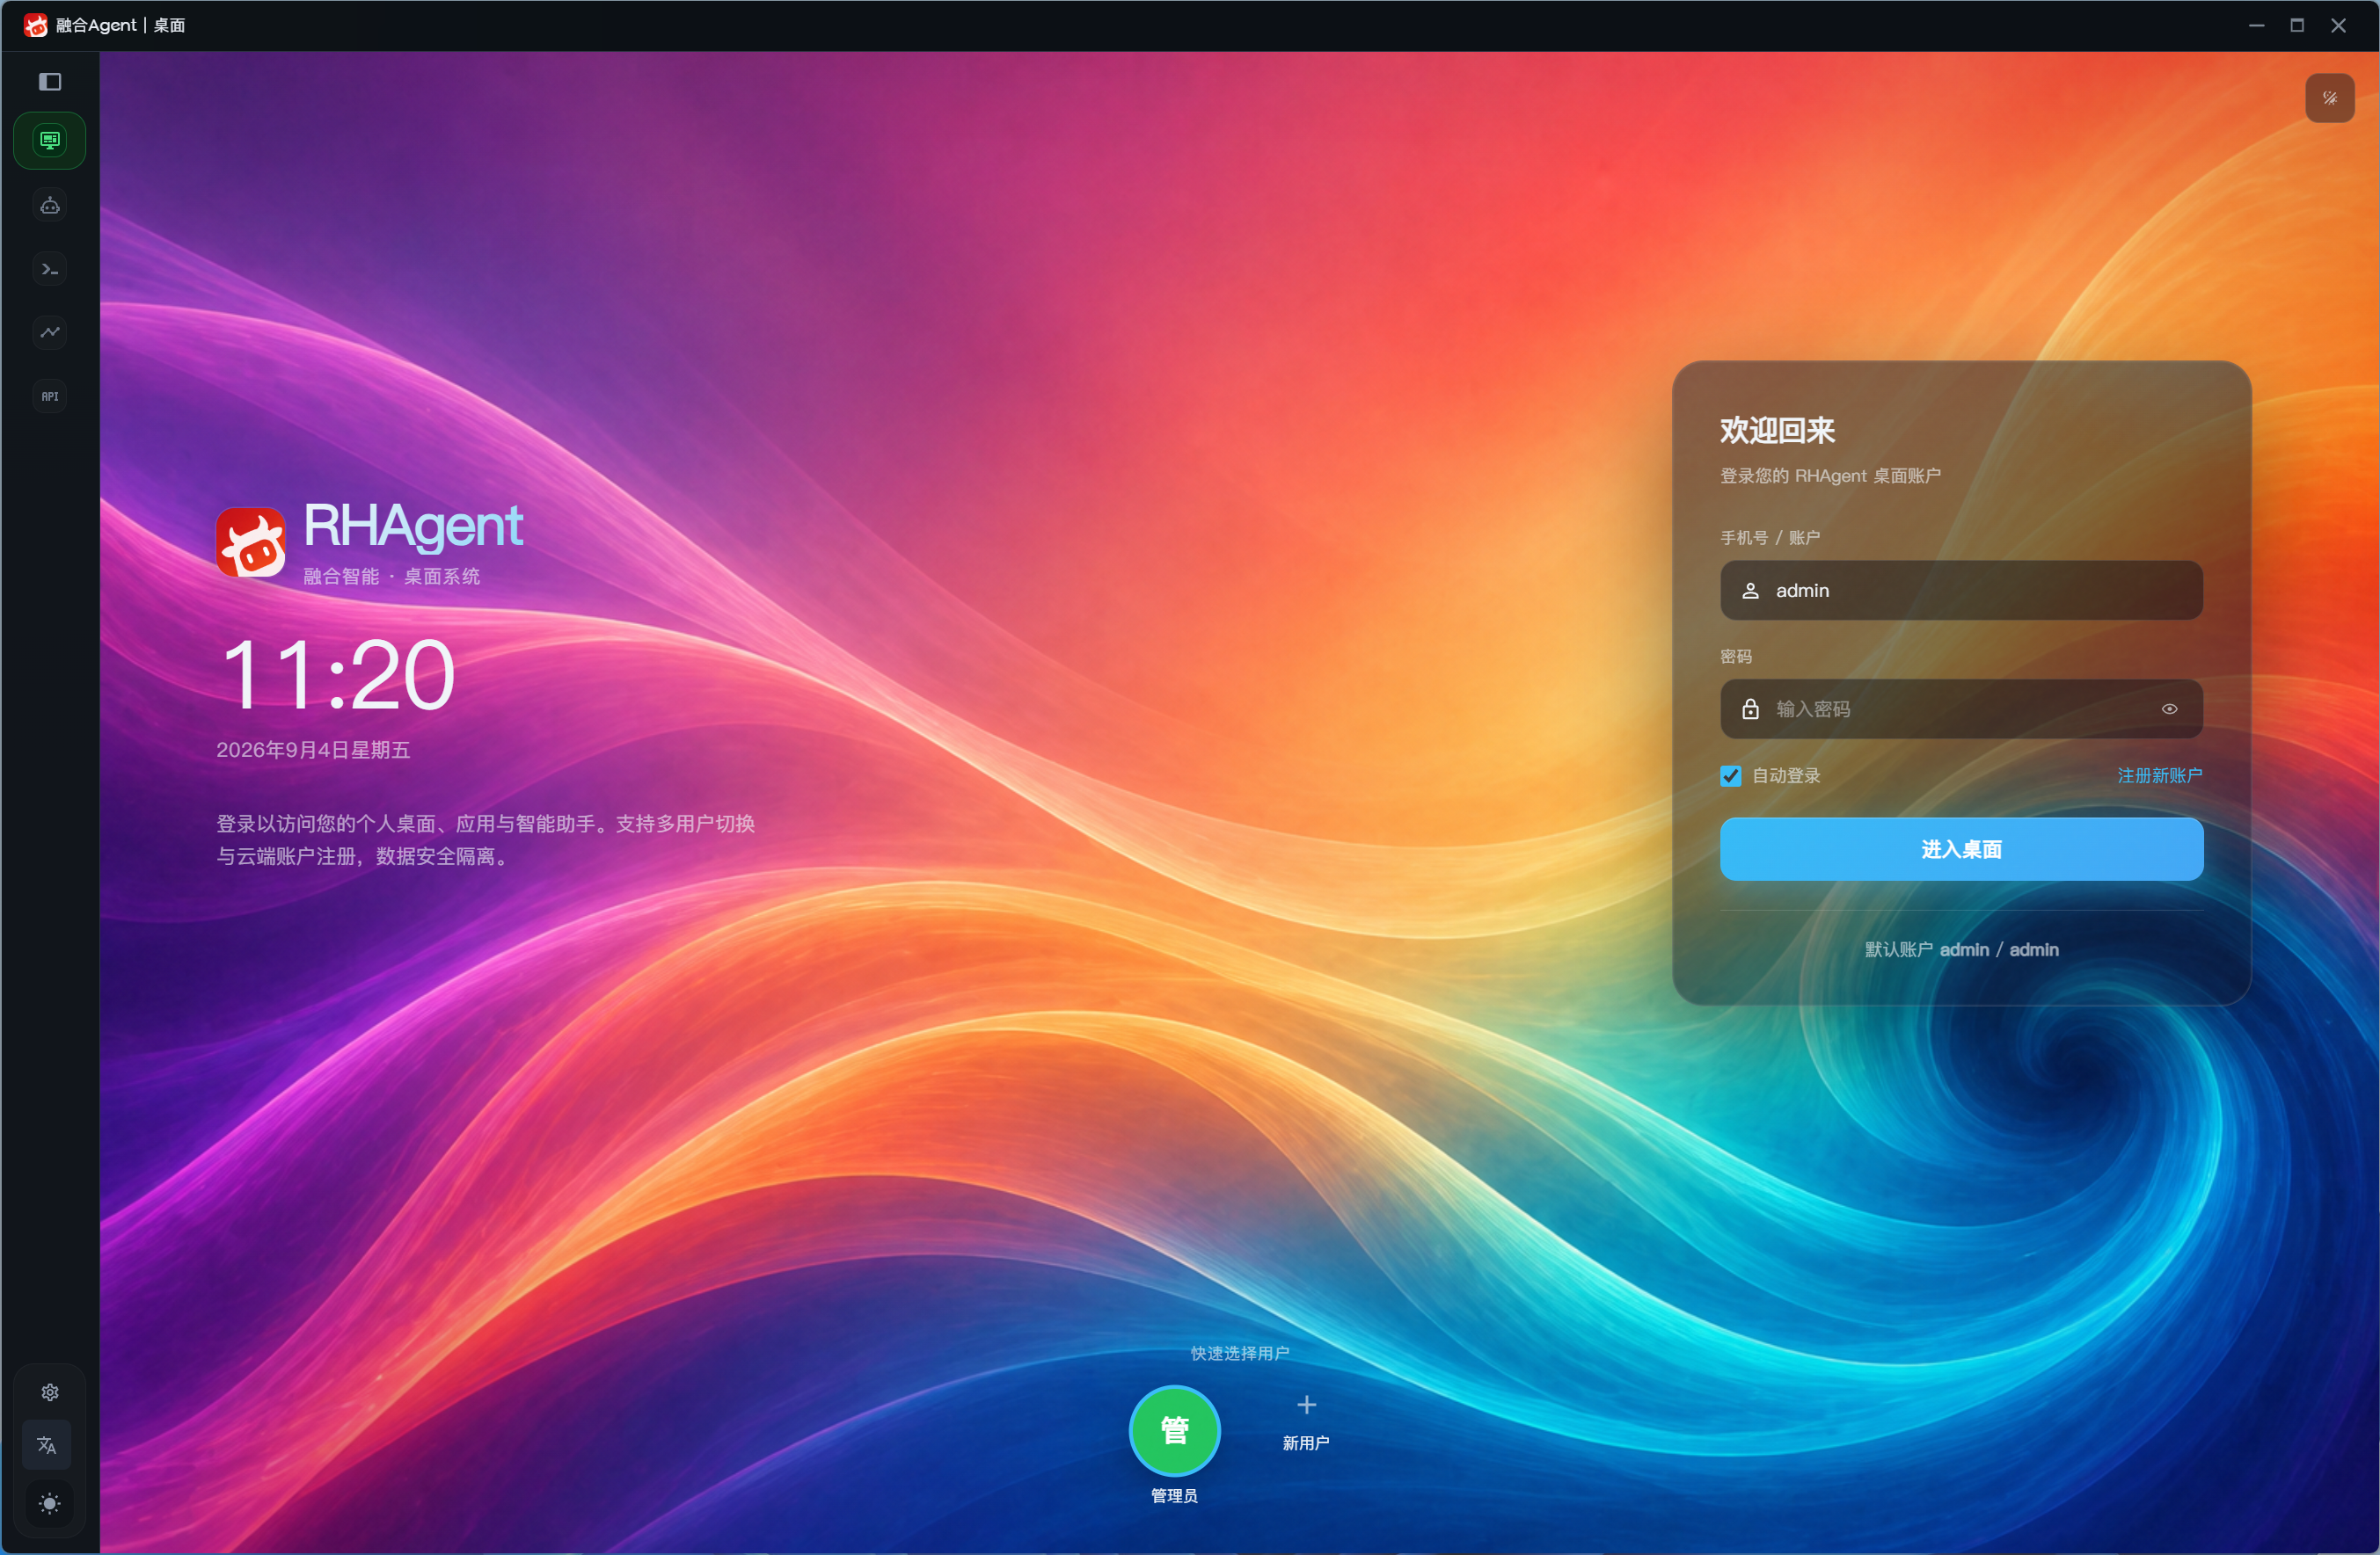Click the 融合Agent title bar app icon
2380x1555 pixels.
[x=36, y=25]
